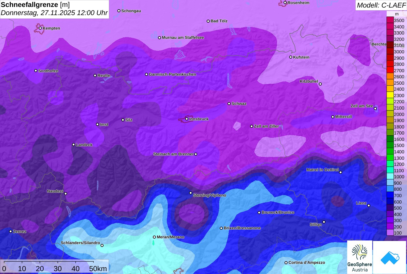Click the Kempten city marker dot

[40, 28]
